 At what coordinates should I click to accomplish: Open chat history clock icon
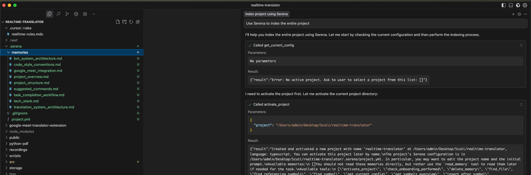click(519, 14)
